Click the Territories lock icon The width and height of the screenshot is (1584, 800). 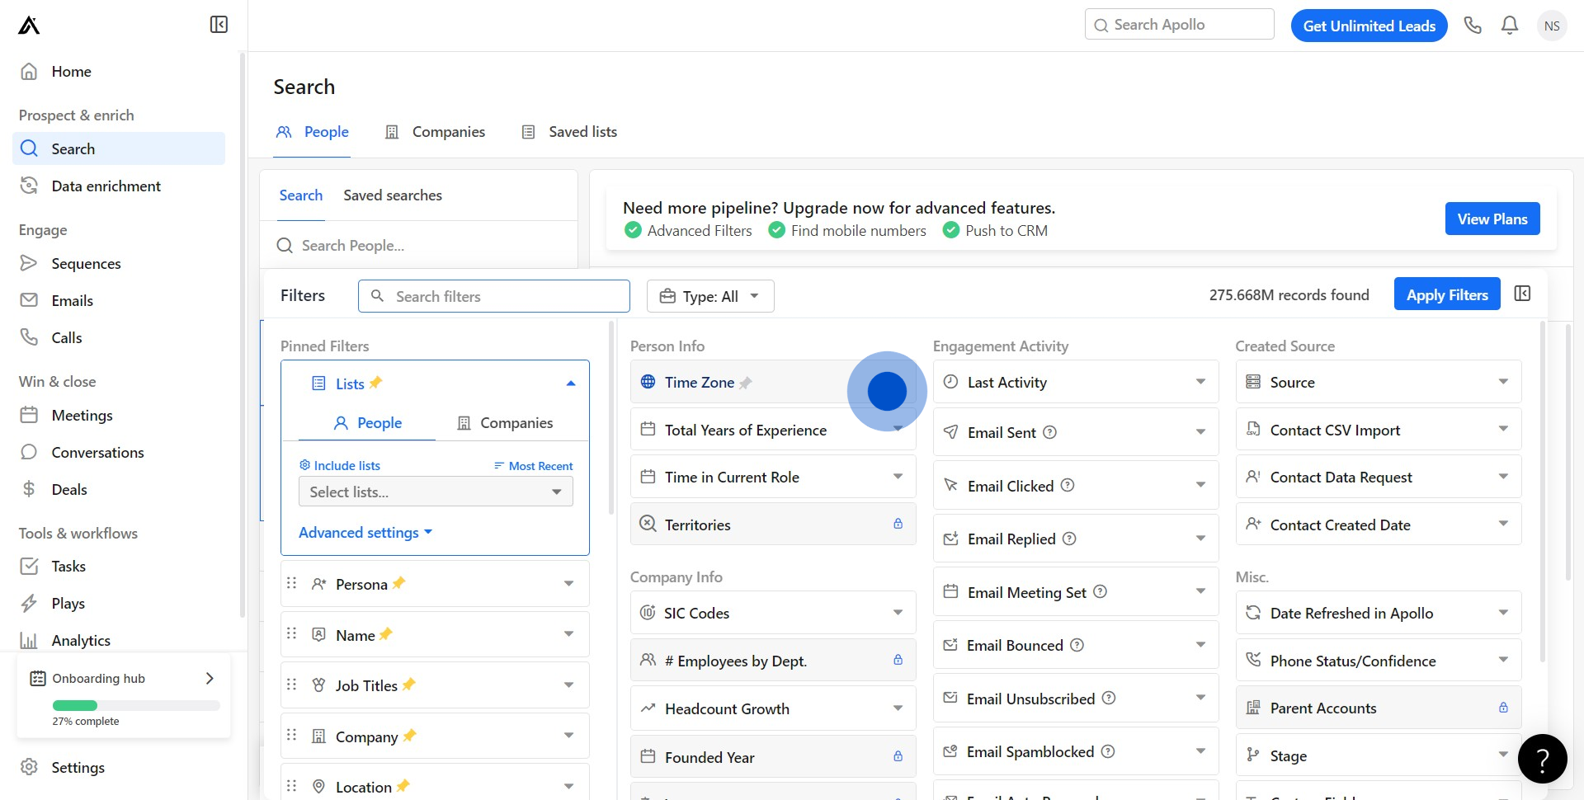click(898, 524)
